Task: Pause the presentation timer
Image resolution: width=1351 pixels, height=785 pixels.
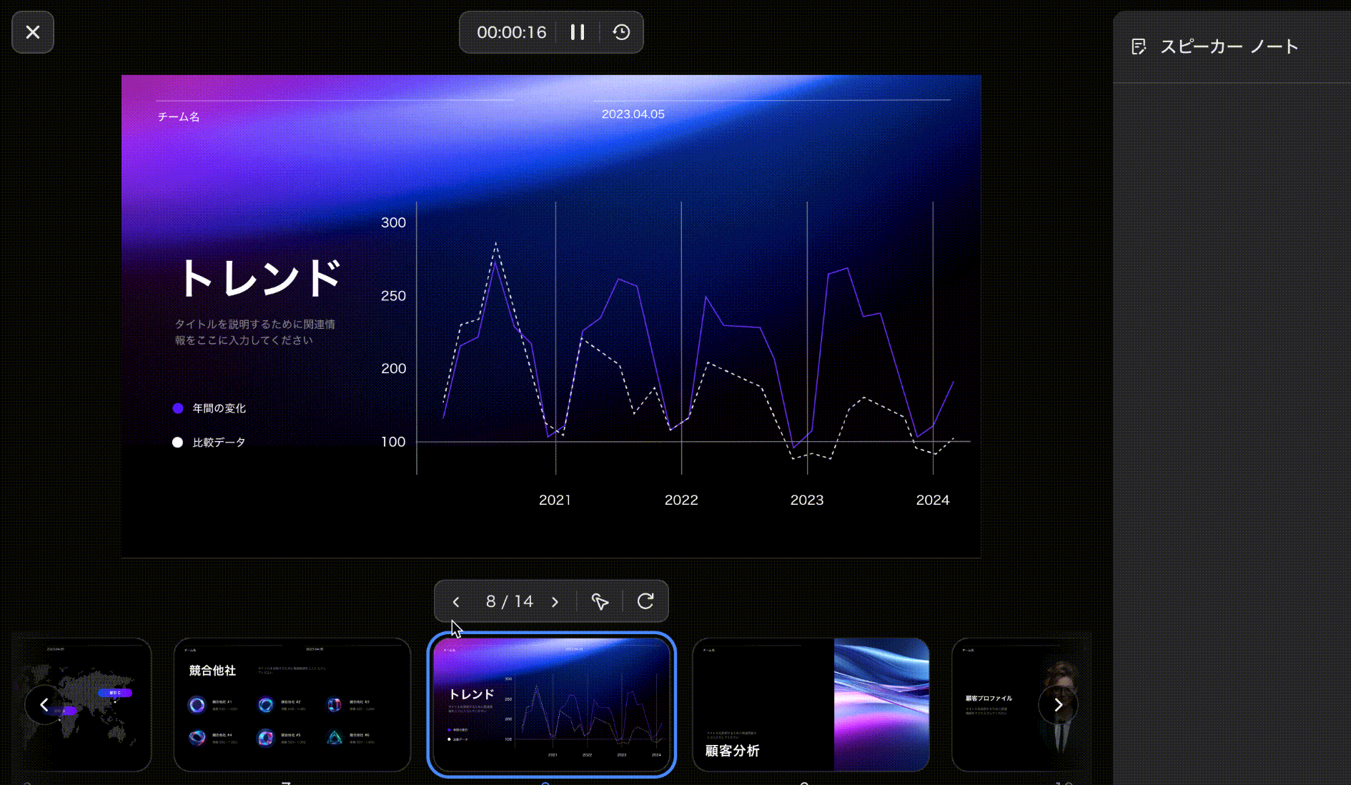Action: pyautogui.click(x=578, y=32)
